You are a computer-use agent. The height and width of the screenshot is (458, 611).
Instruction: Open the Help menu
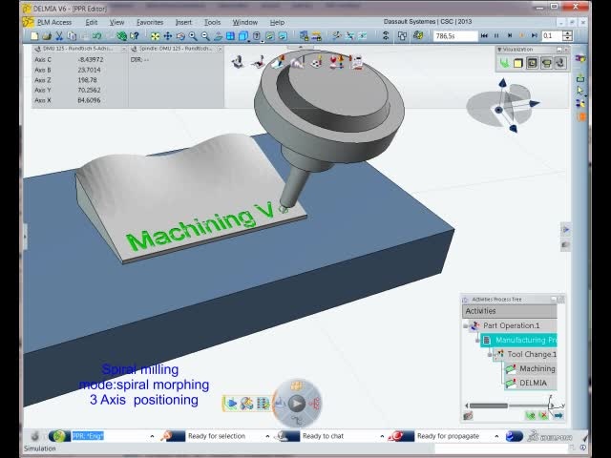(277, 22)
